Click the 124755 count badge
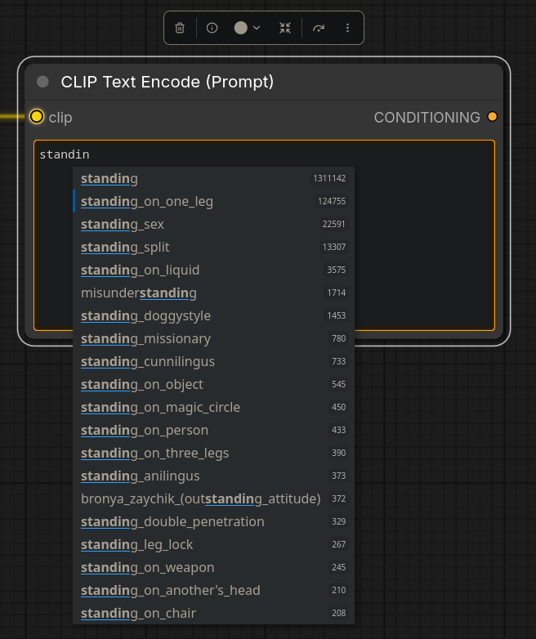Viewport: 536px width, 639px height. pyautogui.click(x=332, y=201)
